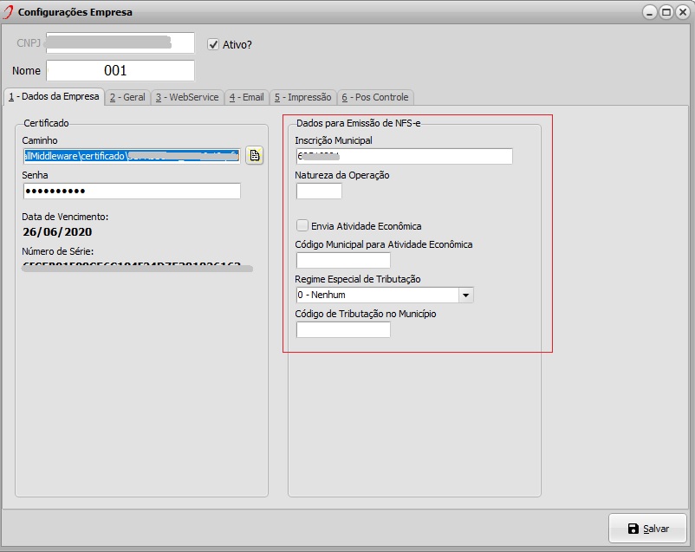Focus the Inscrição Municipal field
This screenshot has height=552, width=695.
point(404,156)
